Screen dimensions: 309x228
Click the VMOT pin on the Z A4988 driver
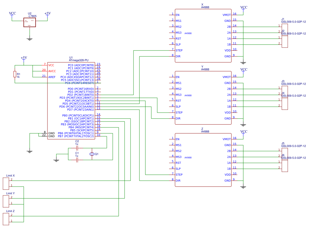[x=227, y=139]
